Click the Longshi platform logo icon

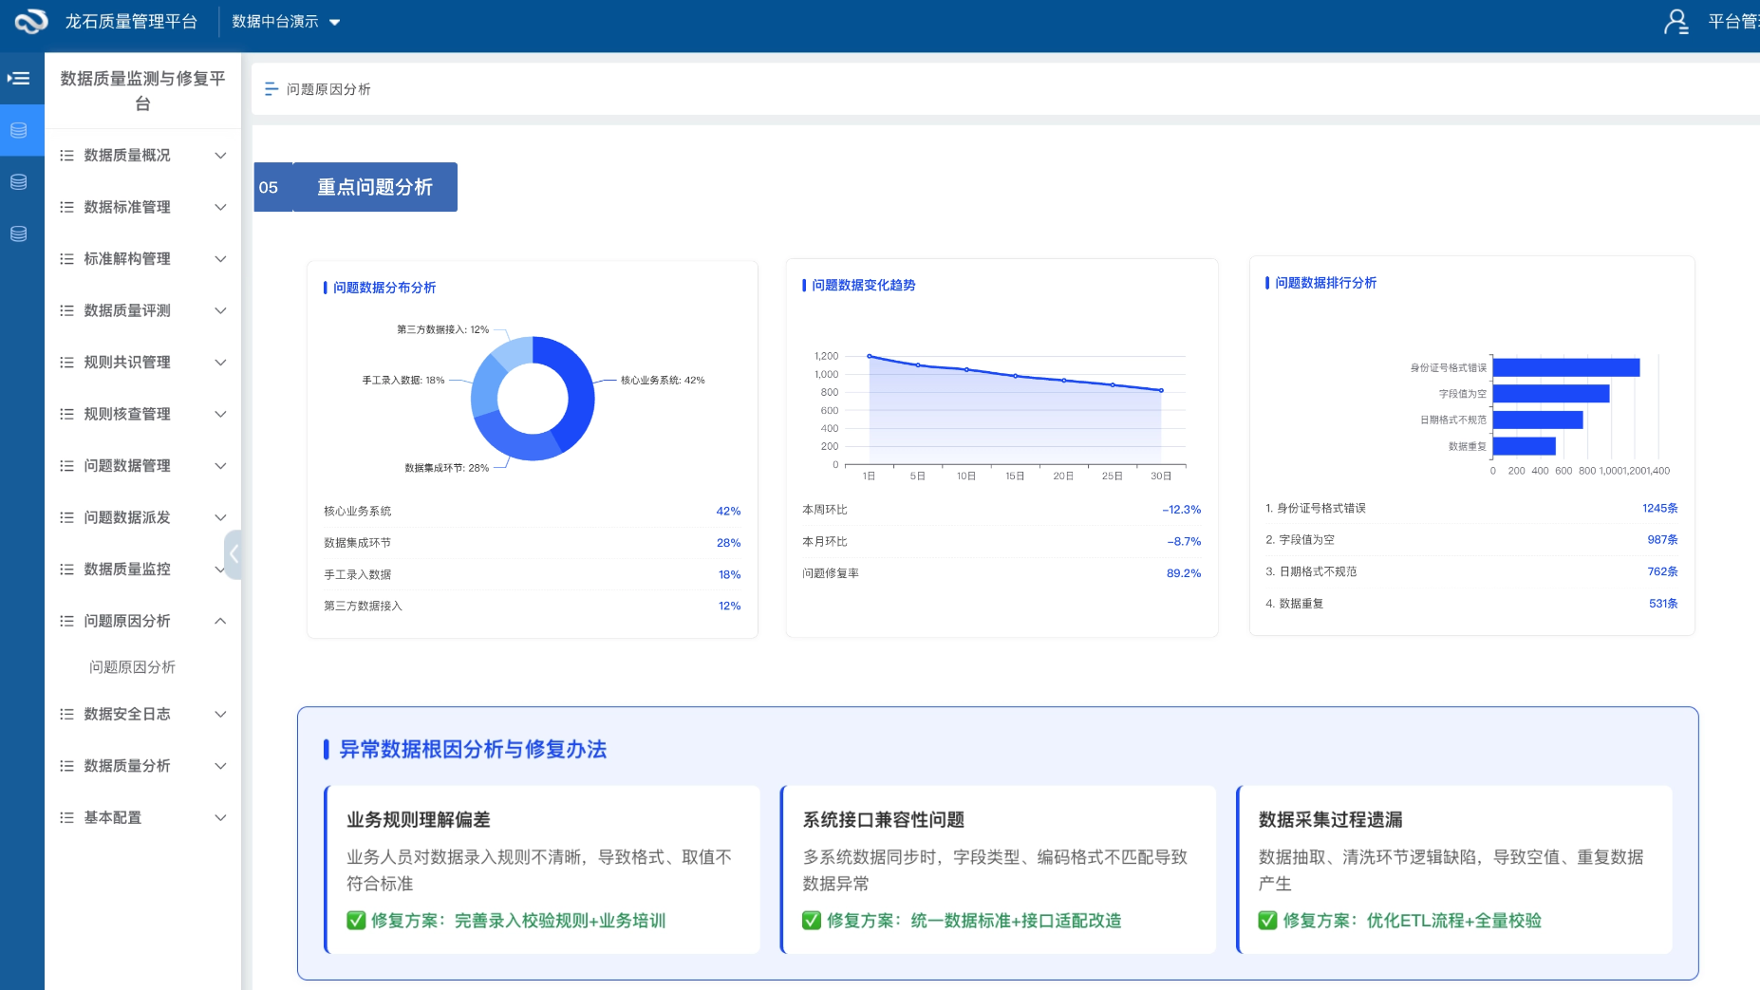click(30, 21)
